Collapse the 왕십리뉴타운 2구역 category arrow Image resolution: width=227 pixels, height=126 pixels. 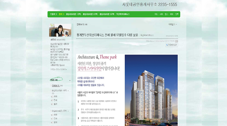click(68, 111)
